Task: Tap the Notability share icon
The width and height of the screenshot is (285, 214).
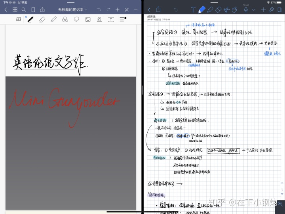Action: click(x=158, y=9)
